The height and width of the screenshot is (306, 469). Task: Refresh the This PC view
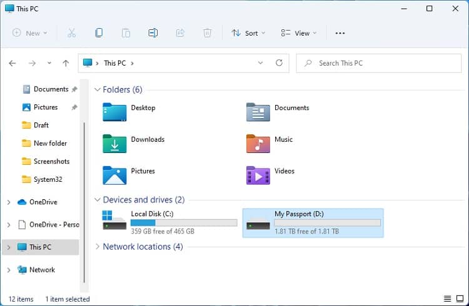279,62
